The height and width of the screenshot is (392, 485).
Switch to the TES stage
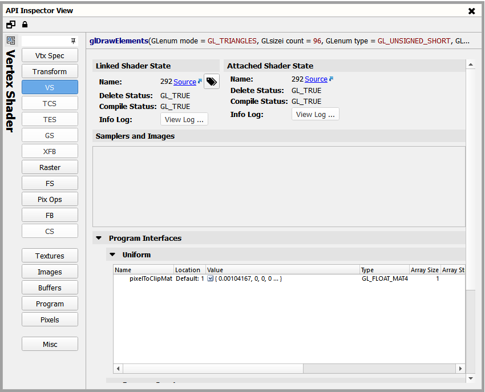[x=50, y=119]
